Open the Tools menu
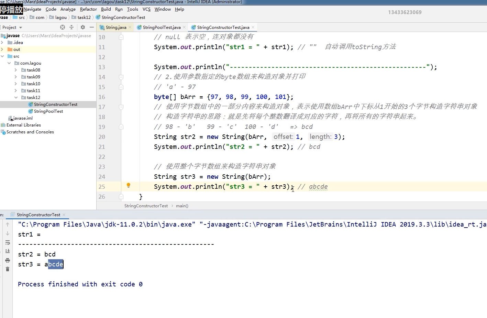487x318 pixels. [133, 9]
